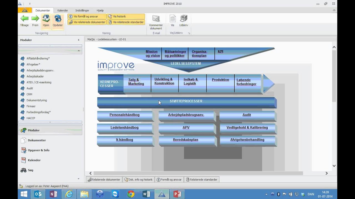Viewport: 355px width, 199px height.
Task: Print document with the Udskriv icon
Action: 184,21
